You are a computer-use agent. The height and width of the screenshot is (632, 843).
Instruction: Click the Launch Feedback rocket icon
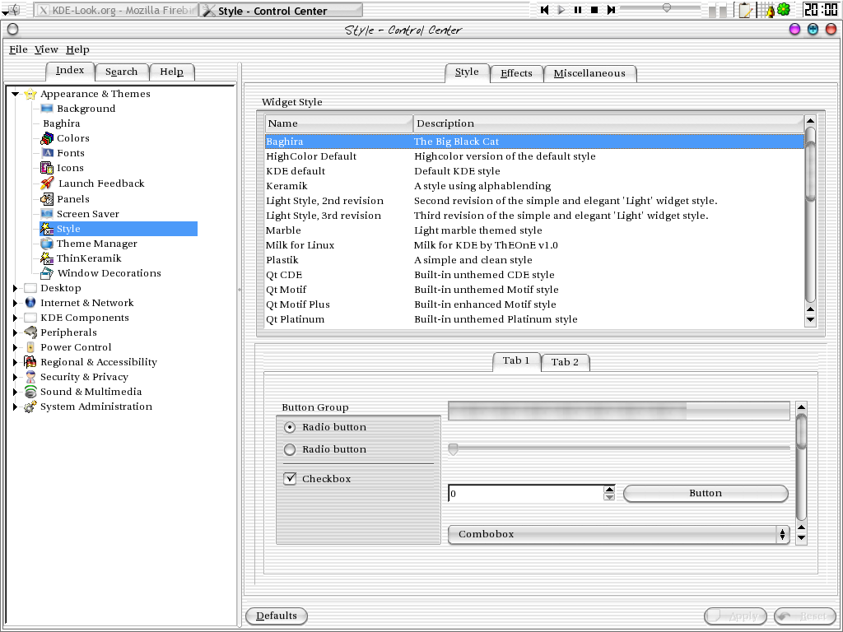tap(47, 184)
